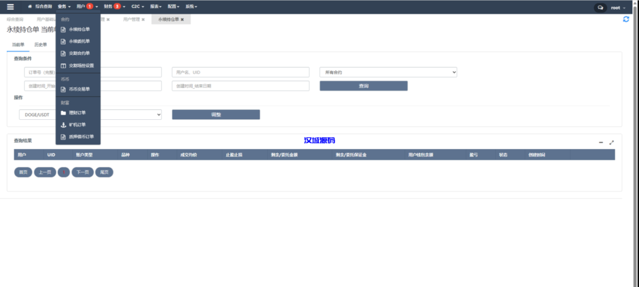Viewport: 639px width, 287px height.
Task: Click the page refresh icon
Action: [x=626, y=19]
